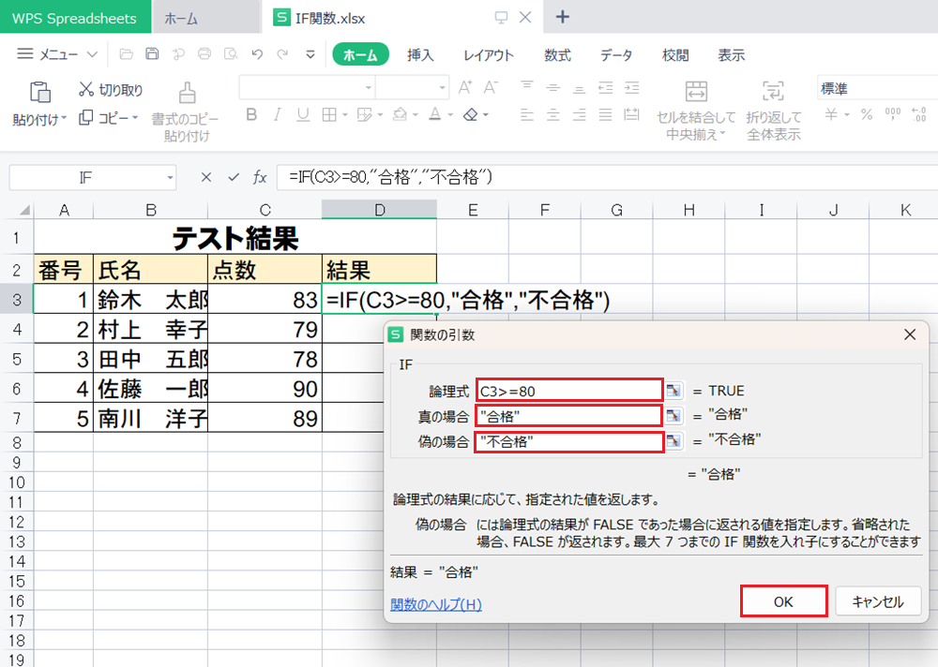Click the paste clipboard icon
938x667 pixels.
[x=40, y=92]
